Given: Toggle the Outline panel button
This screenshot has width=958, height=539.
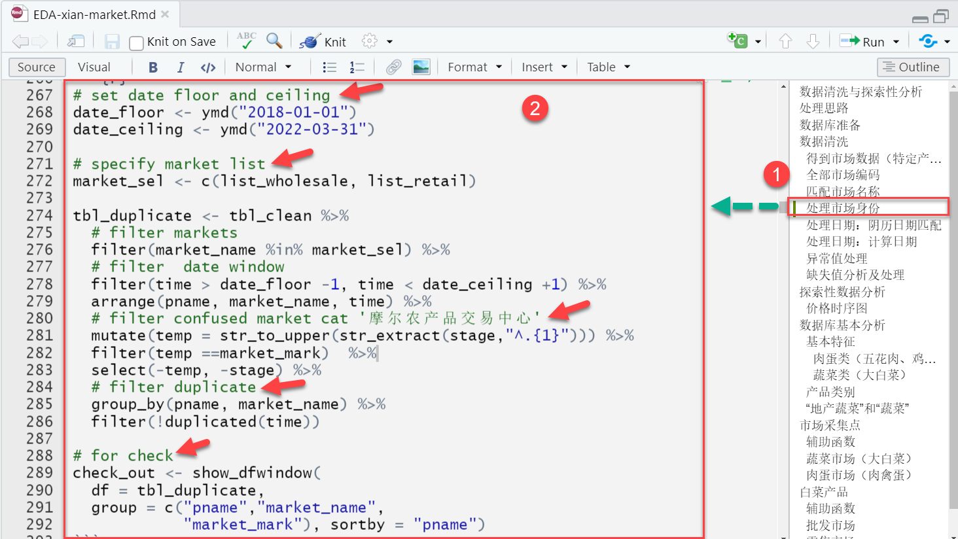Looking at the screenshot, I should [x=912, y=67].
